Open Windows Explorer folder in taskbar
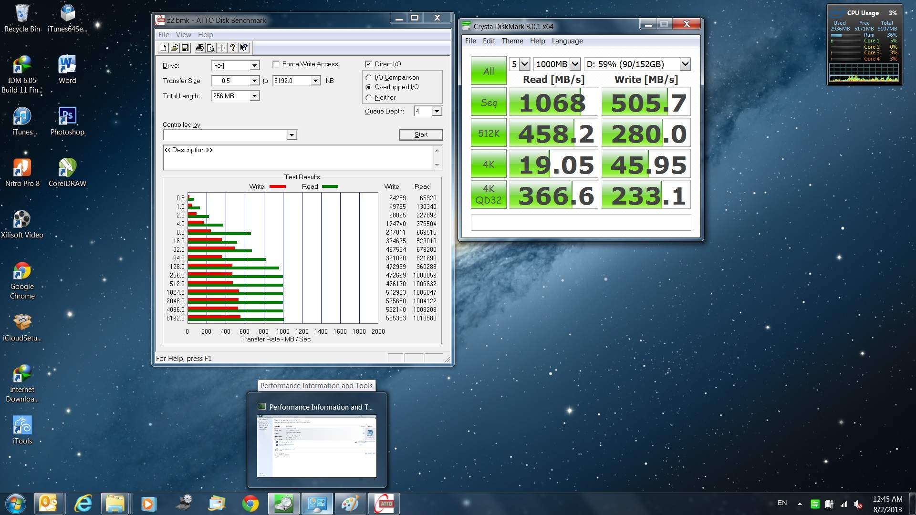The height and width of the screenshot is (515, 916). (x=115, y=504)
